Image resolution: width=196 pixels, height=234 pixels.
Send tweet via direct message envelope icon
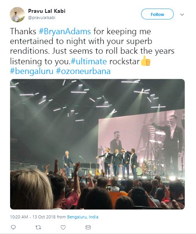click(88, 227)
